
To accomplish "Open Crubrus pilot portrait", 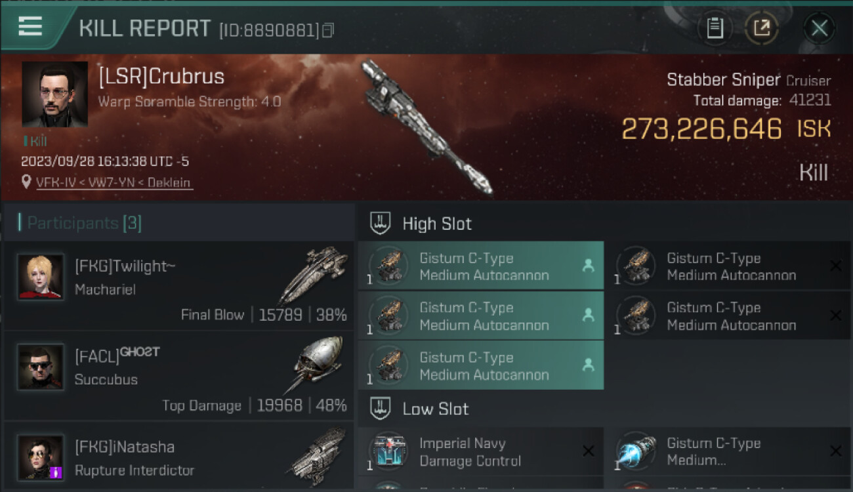I will click(54, 94).
